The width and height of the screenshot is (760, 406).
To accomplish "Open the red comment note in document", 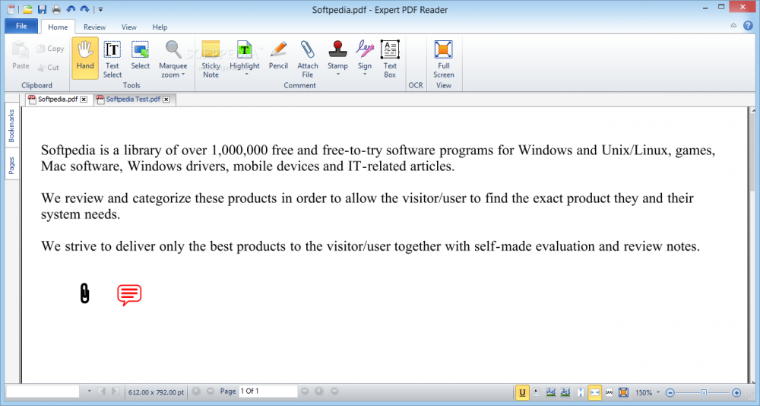I will coord(129,294).
